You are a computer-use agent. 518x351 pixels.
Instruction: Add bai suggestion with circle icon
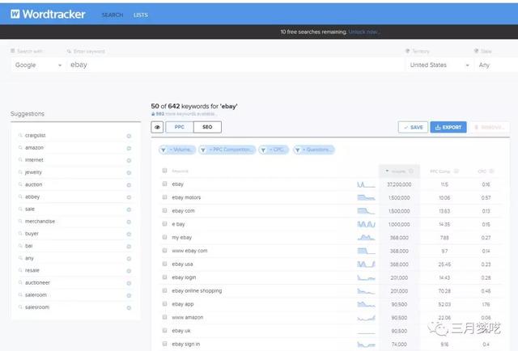pos(129,247)
